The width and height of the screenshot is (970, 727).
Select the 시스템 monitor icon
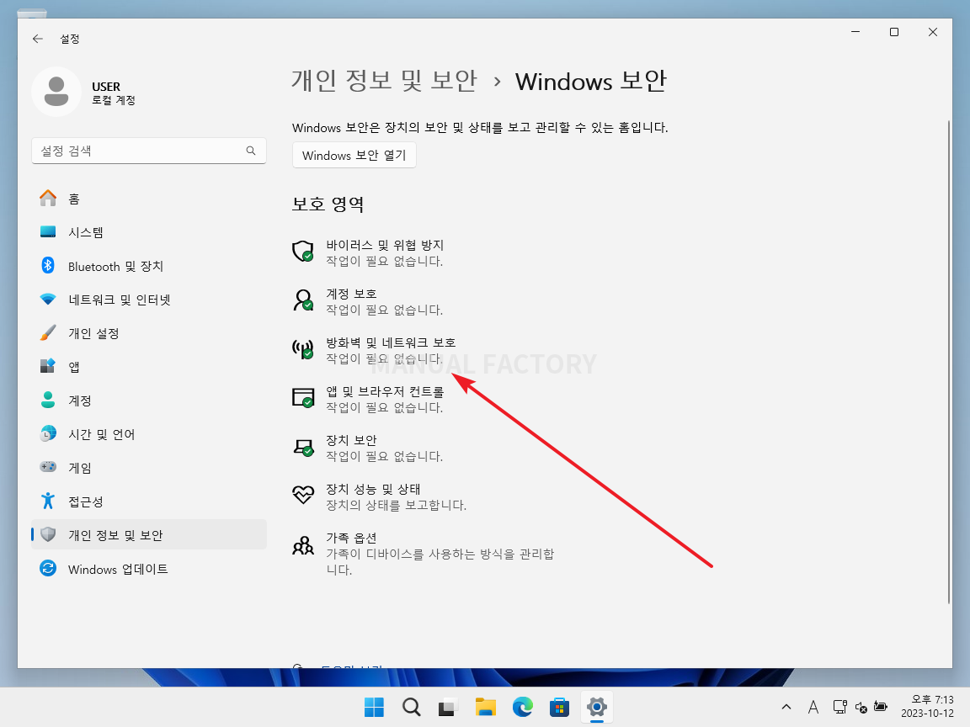coord(48,232)
